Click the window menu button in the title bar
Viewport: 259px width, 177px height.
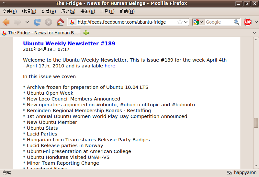click(4, 3)
